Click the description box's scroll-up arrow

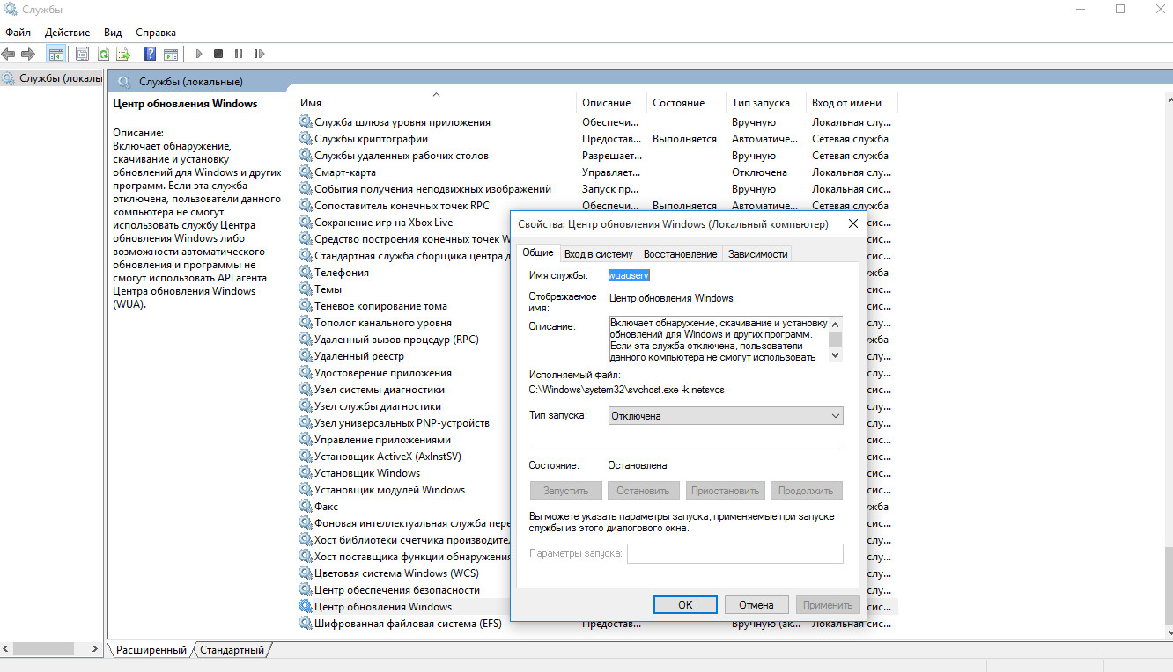pyautogui.click(x=835, y=324)
